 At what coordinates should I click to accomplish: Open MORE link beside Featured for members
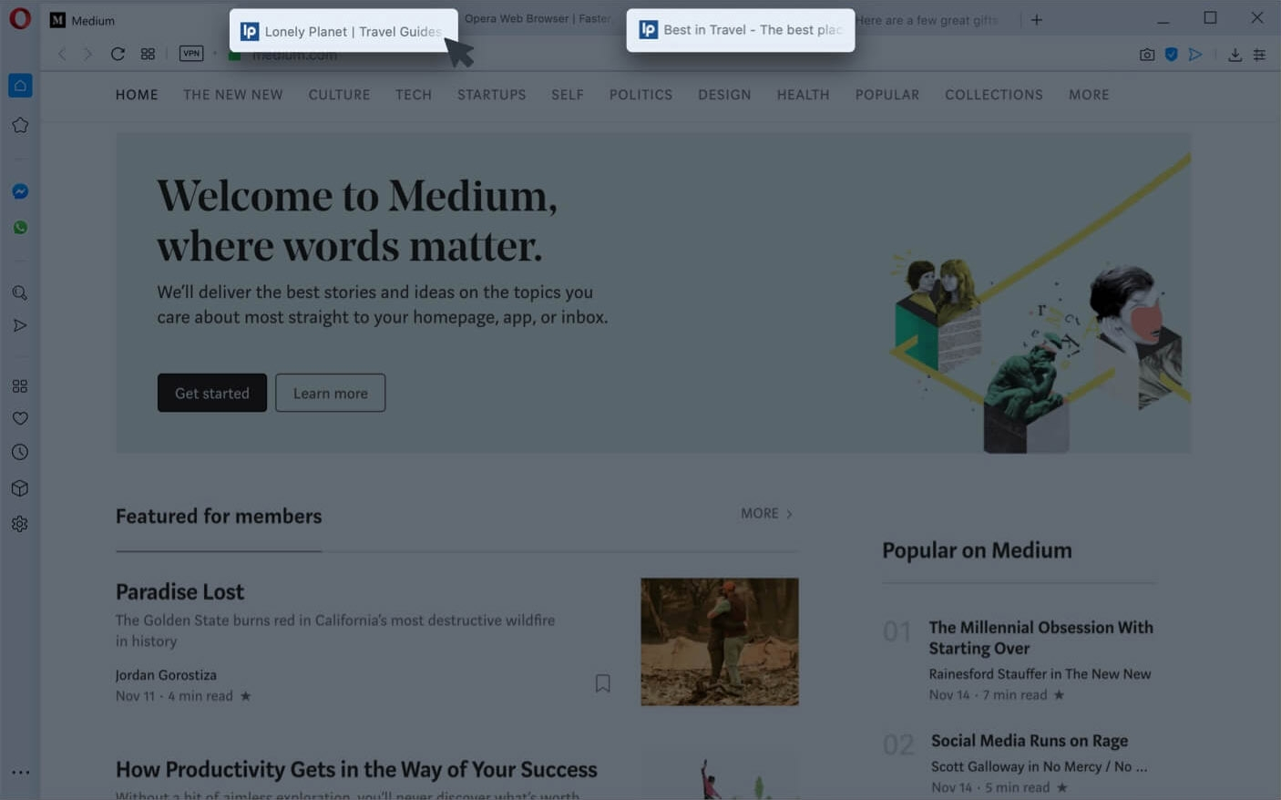pyautogui.click(x=767, y=514)
